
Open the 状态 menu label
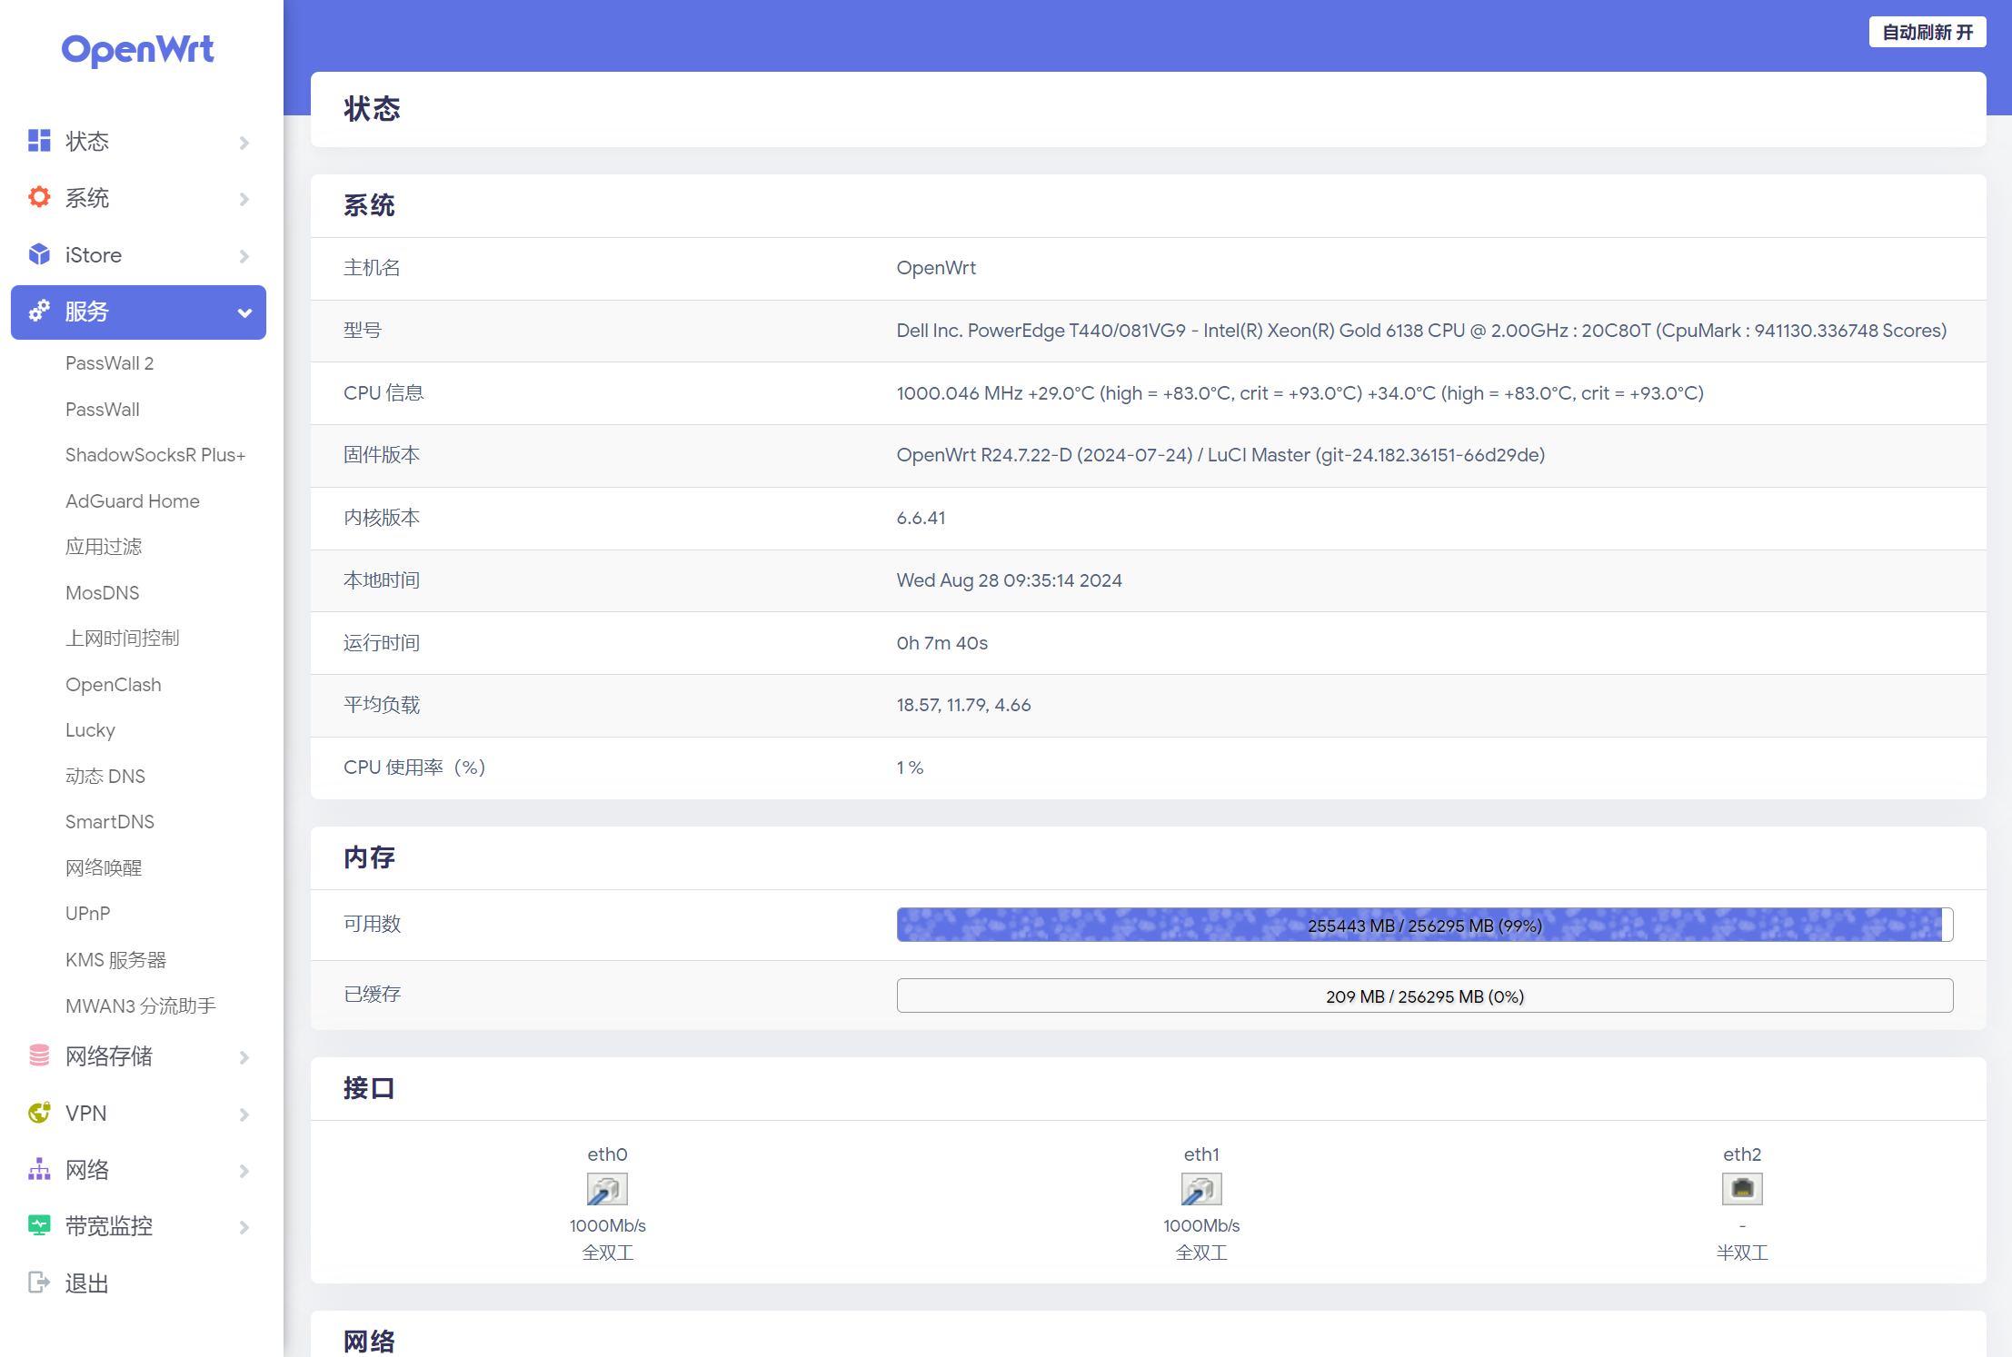click(x=87, y=142)
